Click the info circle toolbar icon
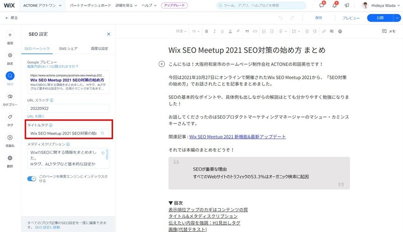403x232 pixels. point(340,31)
